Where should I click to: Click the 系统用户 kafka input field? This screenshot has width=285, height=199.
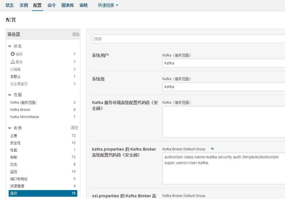[224, 63]
